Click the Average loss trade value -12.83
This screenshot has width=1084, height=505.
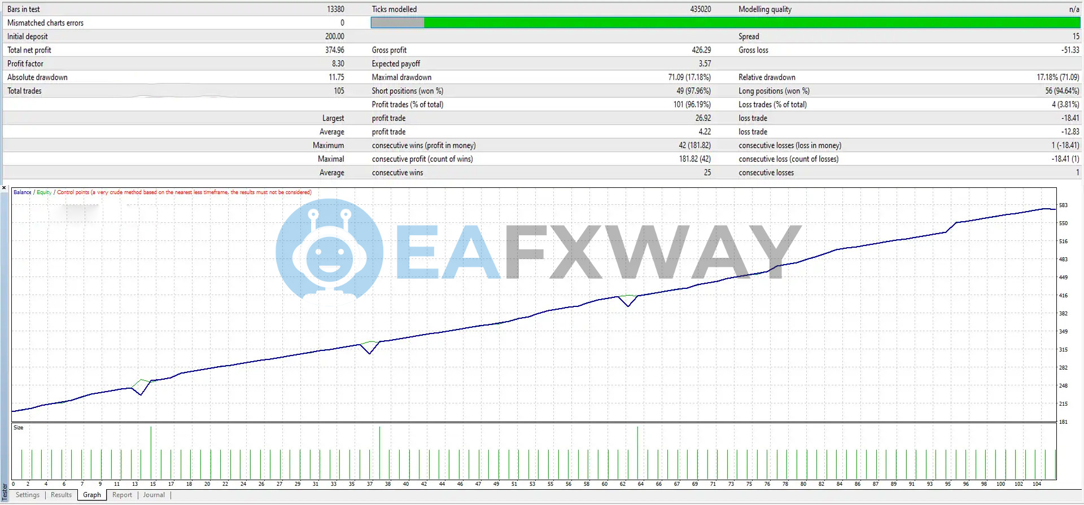pyautogui.click(x=1070, y=132)
